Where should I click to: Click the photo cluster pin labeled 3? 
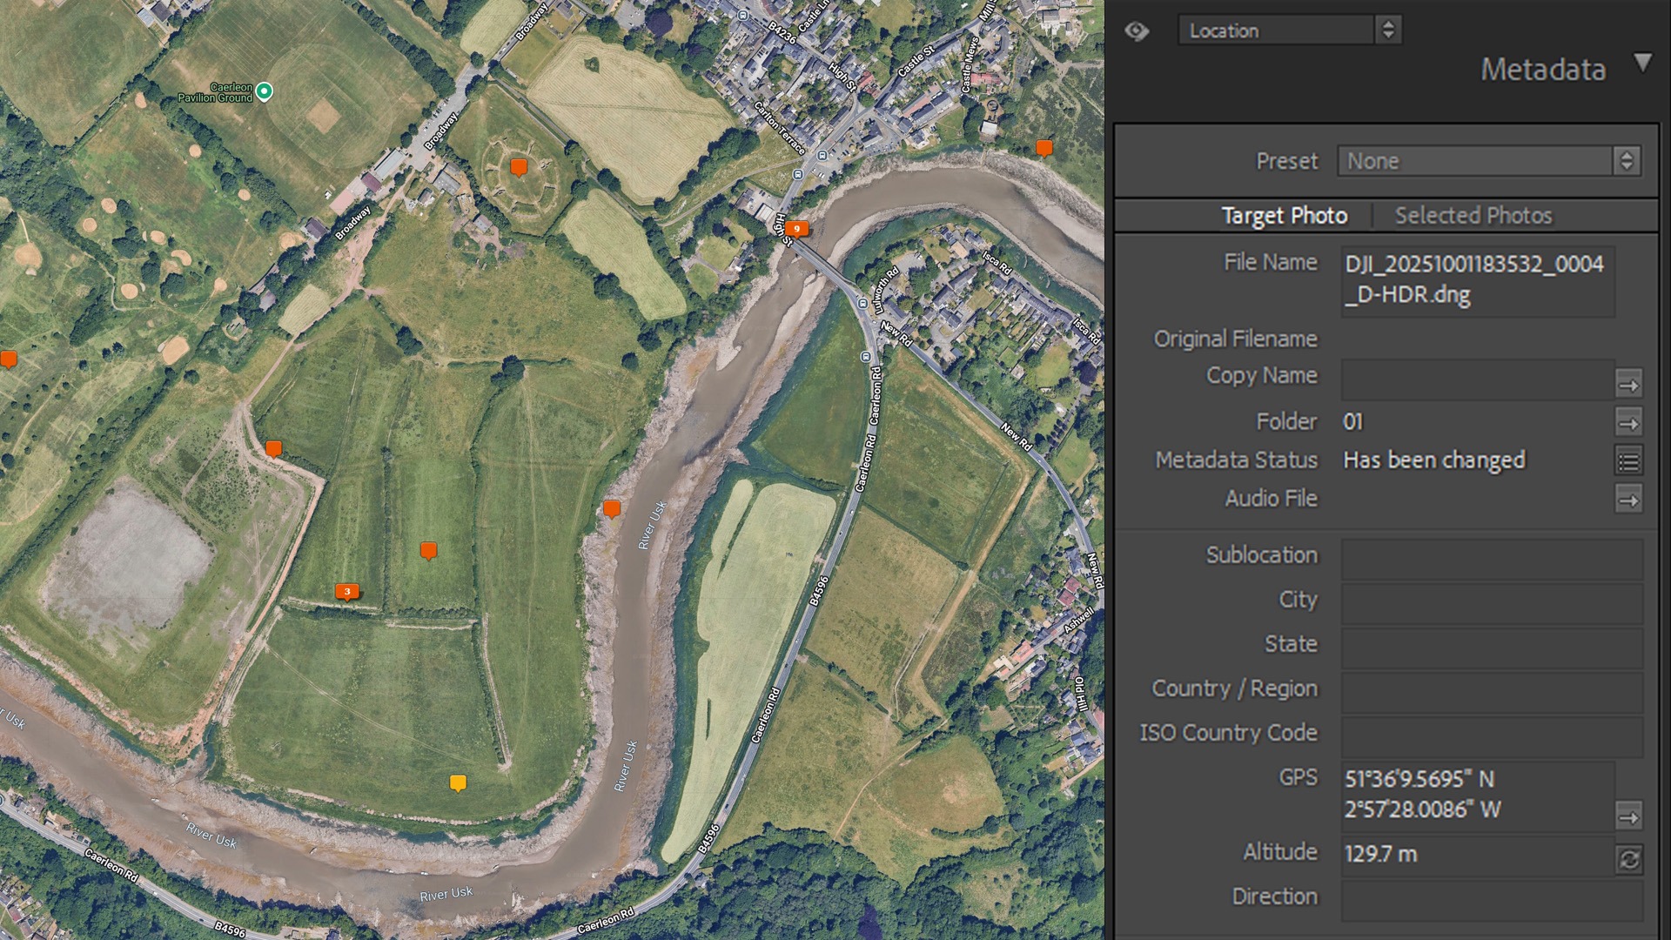347,592
